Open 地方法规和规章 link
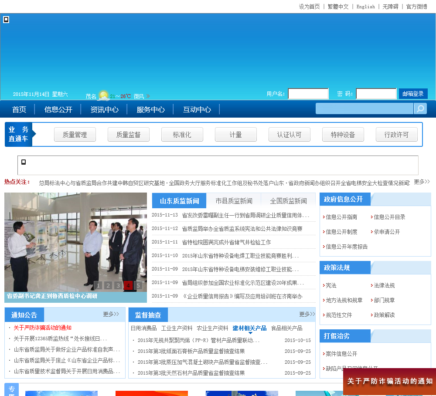436x396 pixels. (x=344, y=300)
